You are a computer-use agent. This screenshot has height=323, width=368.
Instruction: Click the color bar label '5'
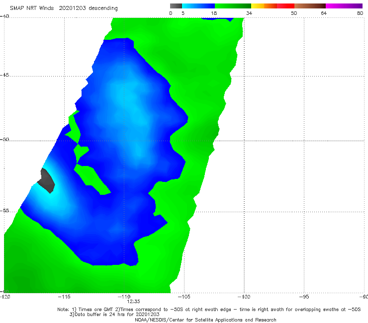[183, 13]
